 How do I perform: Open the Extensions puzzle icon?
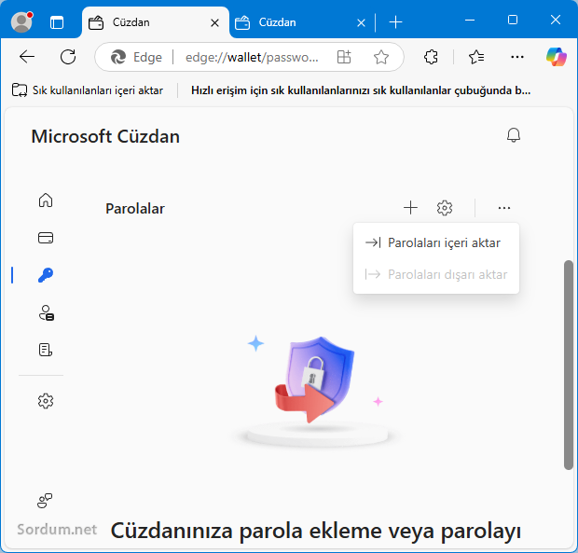[x=431, y=57]
